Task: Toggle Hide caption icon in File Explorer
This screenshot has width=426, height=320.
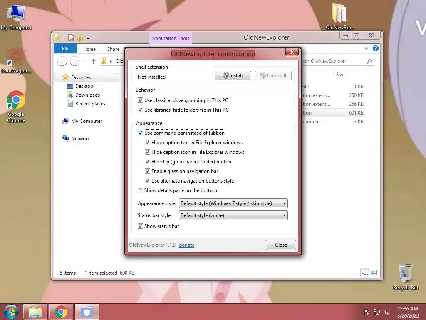Action: pos(147,152)
